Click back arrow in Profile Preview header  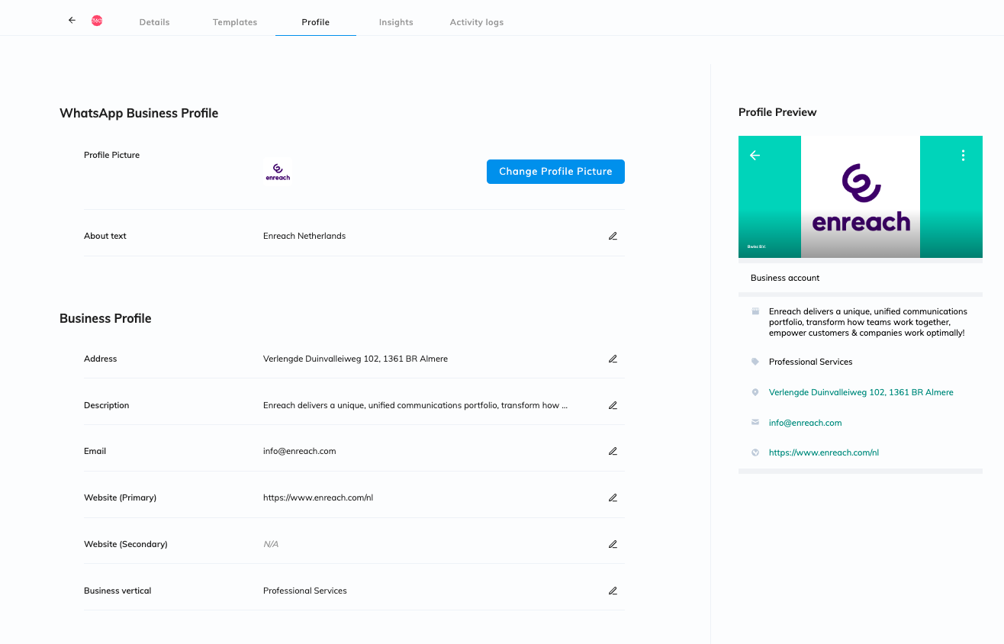pos(755,156)
